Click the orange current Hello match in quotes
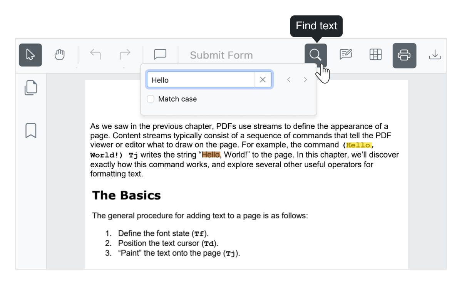462x285 pixels. point(210,154)
